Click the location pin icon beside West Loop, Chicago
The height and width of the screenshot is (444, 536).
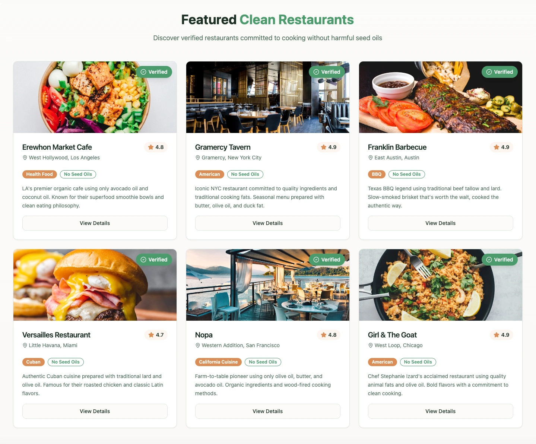(x=371, y=345)
